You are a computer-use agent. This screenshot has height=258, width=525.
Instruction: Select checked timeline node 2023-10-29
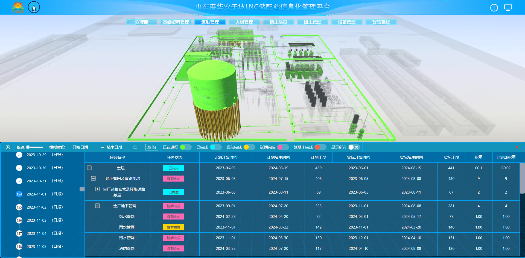click(19, 155)
